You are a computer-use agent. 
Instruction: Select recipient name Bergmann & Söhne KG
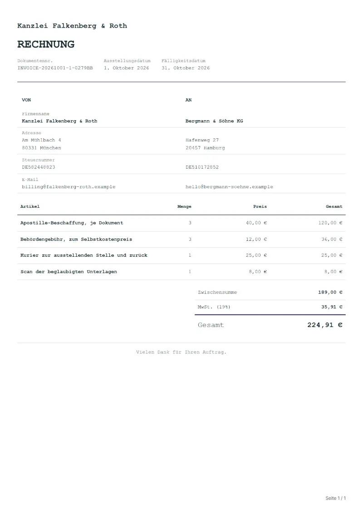click(x=214, y=121)
